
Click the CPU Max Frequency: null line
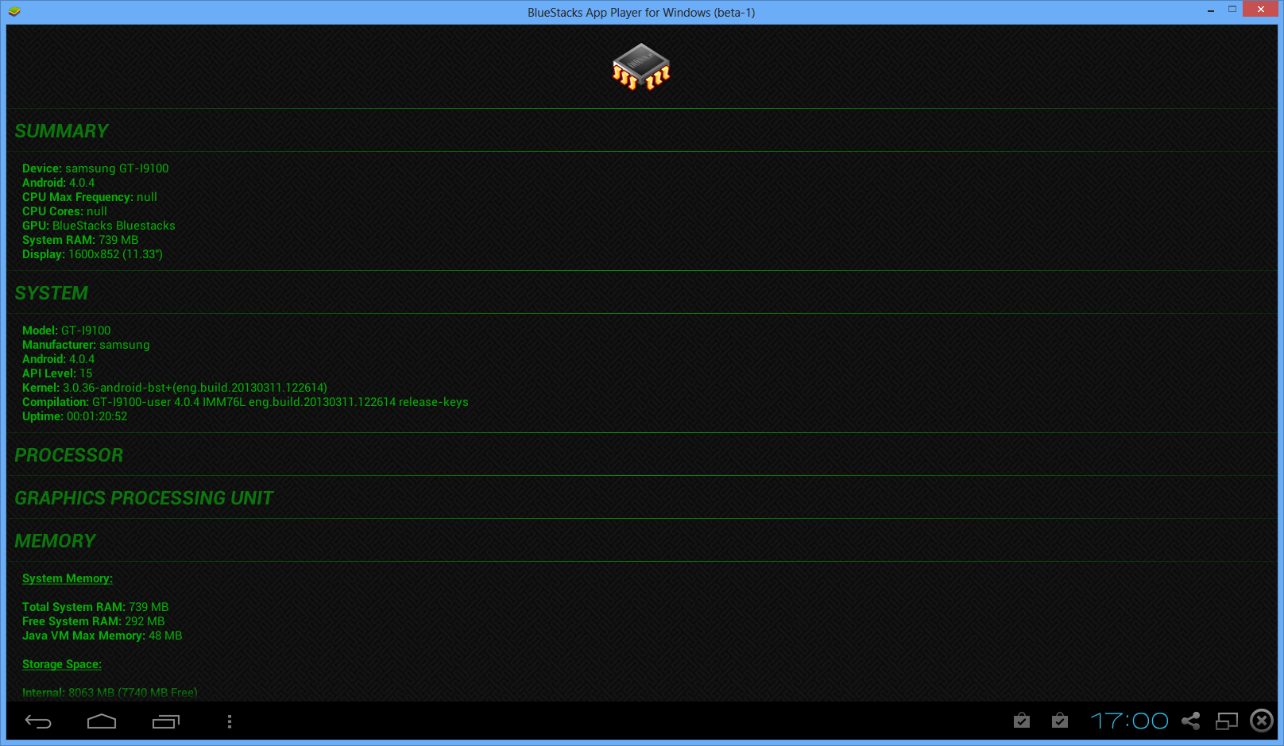tap(90, 197)
